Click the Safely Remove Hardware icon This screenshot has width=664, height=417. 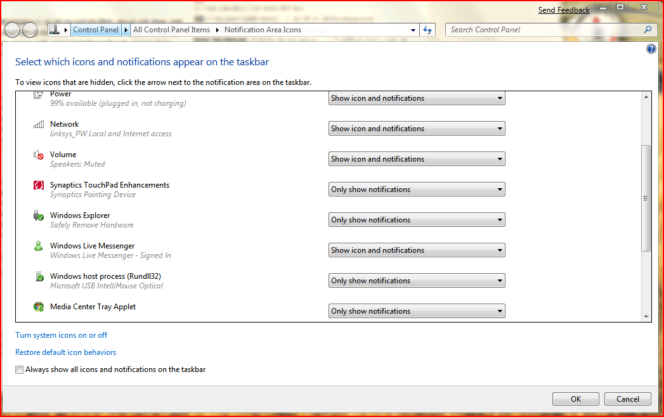pos(39,216)
